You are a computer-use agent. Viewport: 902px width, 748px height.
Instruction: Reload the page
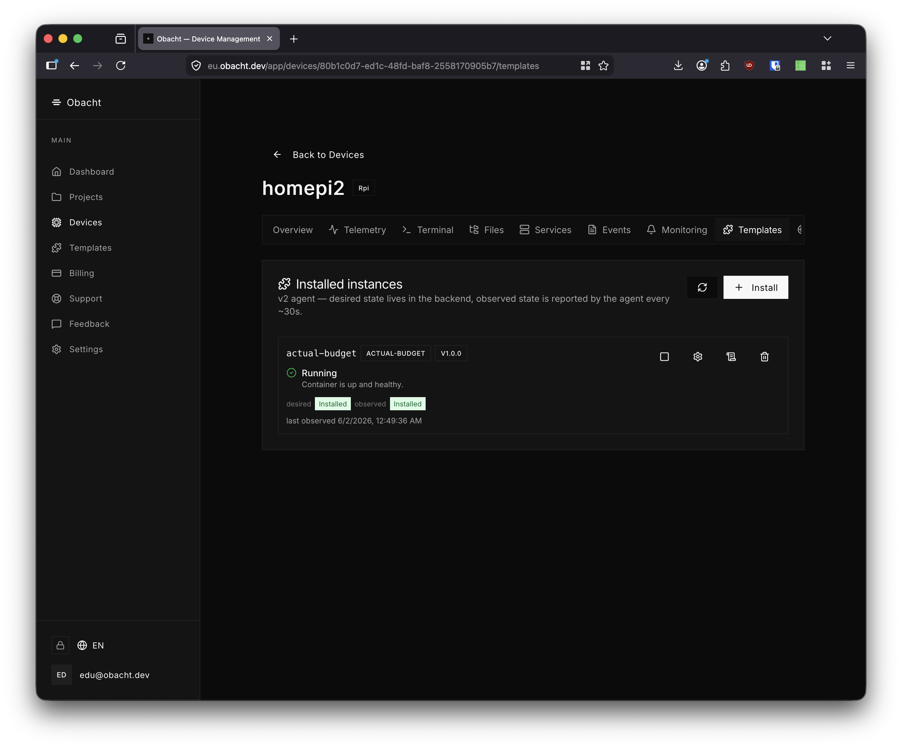tap(121, 66)
